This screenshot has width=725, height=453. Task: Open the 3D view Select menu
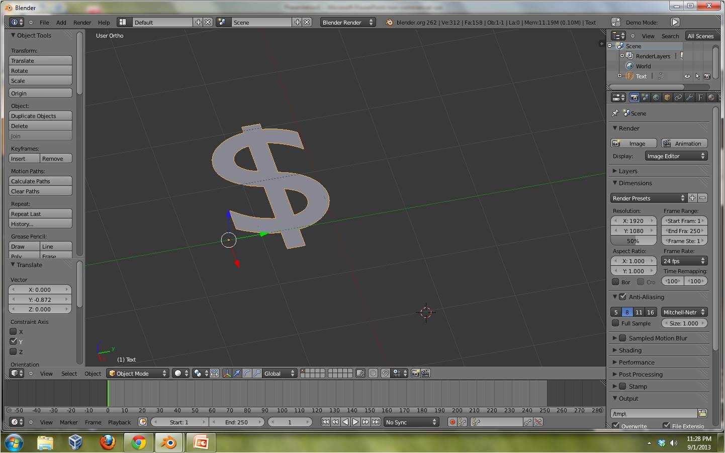[69, 374]
